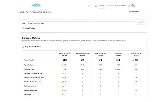Click the Total Links value 111
This screenshot has height=102, width=167.
(x=65, y=95)
